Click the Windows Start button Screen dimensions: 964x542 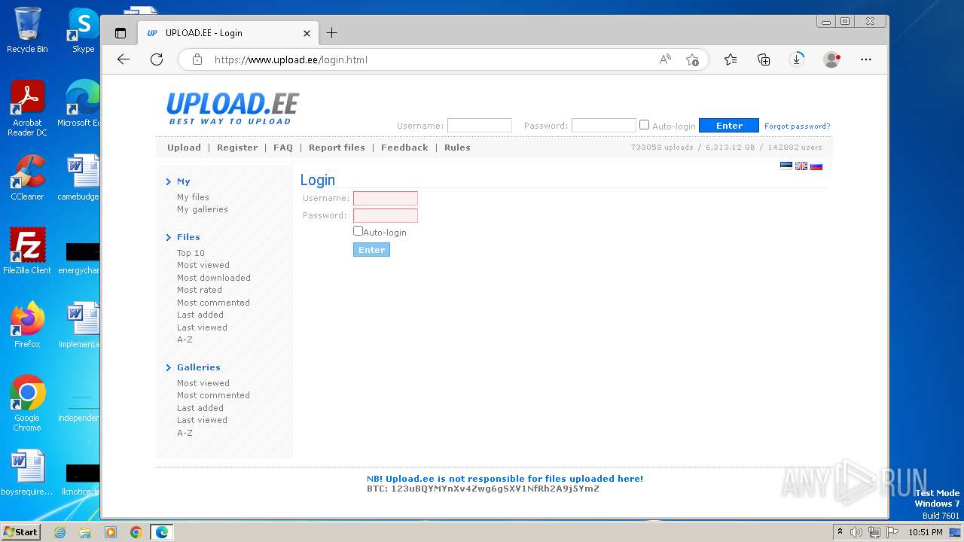point(20,531)
